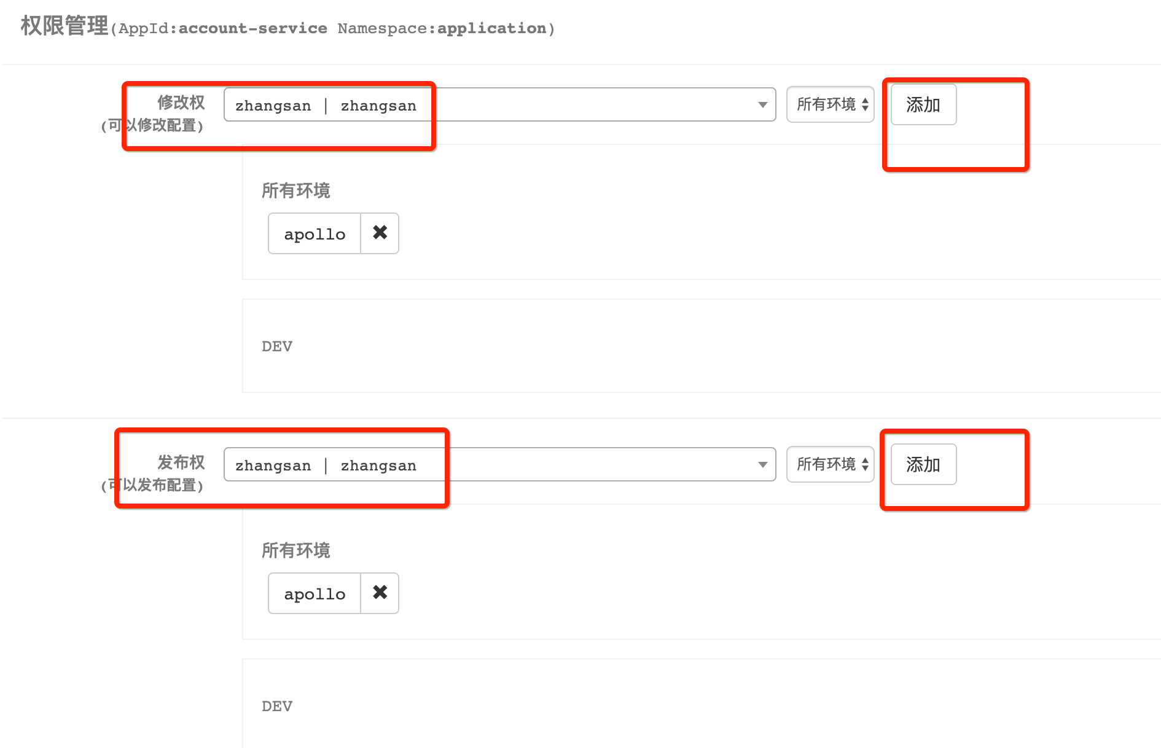Click the DEV label in 发布权 section
1161x748 pixels.
point(277,706)
